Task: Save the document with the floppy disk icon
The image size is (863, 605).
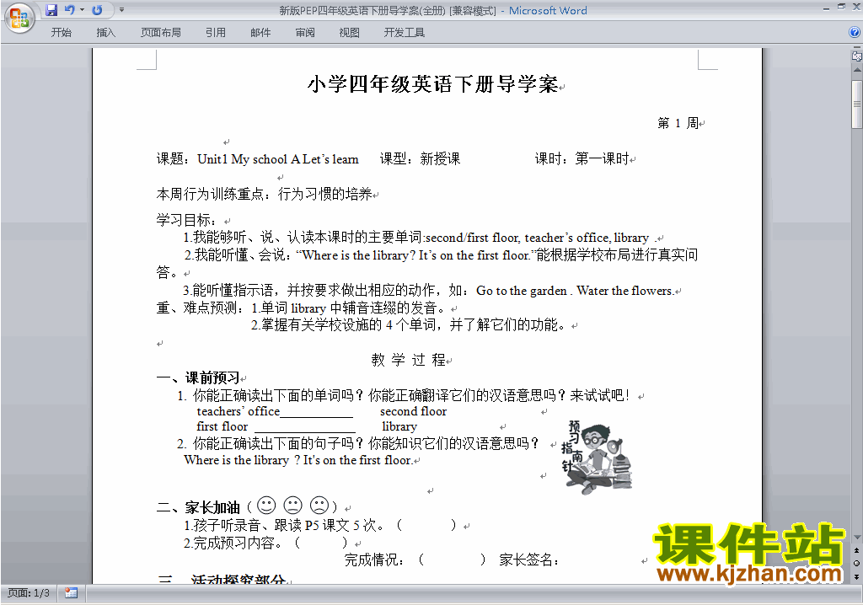Action: click(51, 10)
